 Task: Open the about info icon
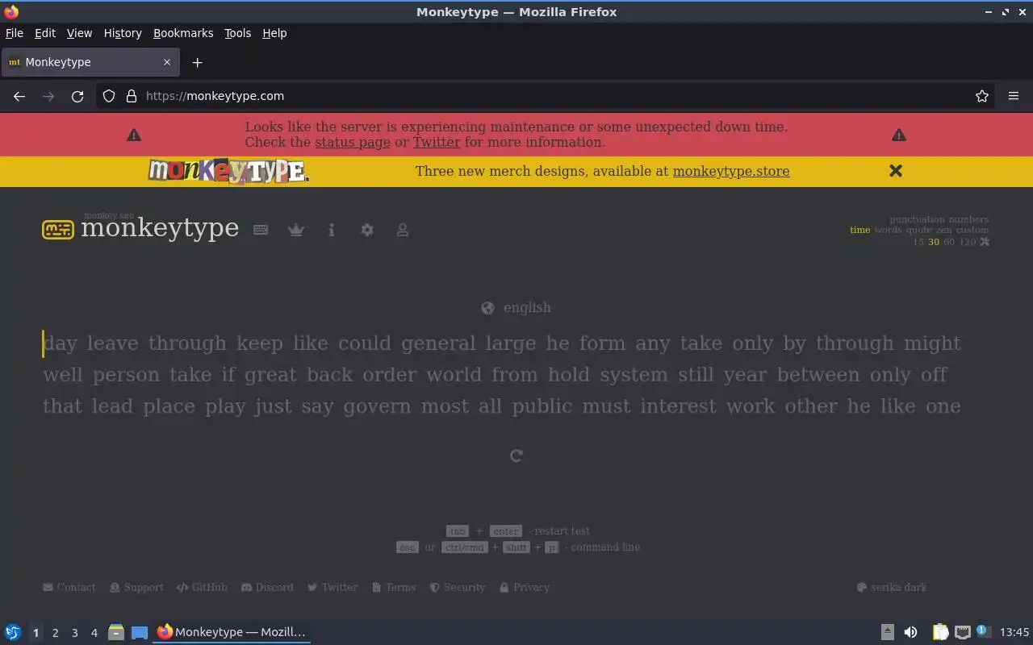tap(331, 230)
